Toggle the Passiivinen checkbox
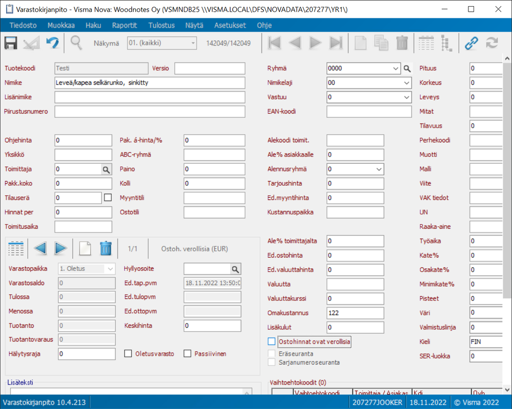 [188, 354]
